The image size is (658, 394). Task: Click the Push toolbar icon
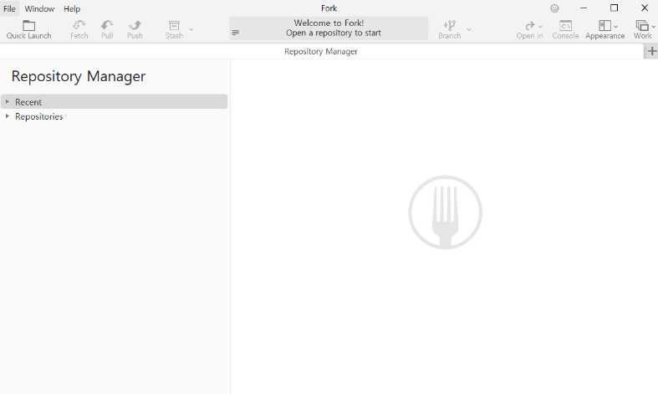coord(135,25)
